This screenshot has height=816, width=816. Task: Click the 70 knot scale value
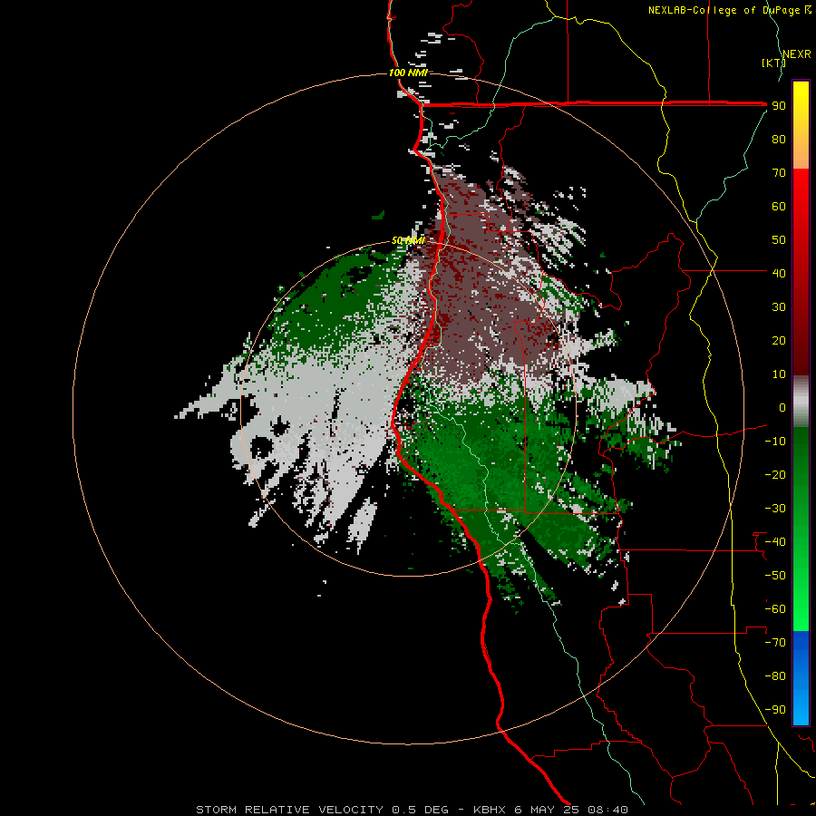(779, 173)
